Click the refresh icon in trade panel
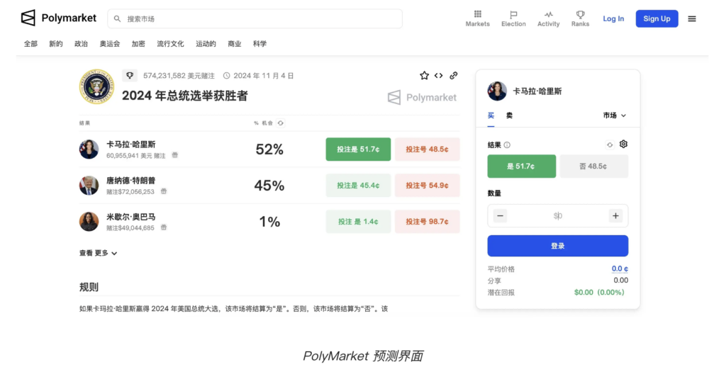The width and height of the screenshot is (726, 367). pos(610,145)
